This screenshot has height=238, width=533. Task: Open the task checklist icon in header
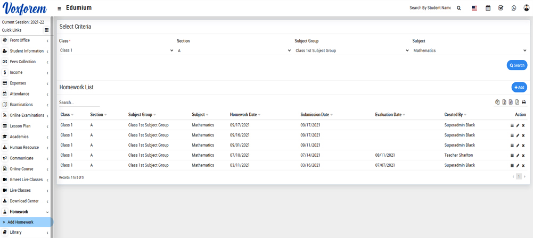coord(501,8)
